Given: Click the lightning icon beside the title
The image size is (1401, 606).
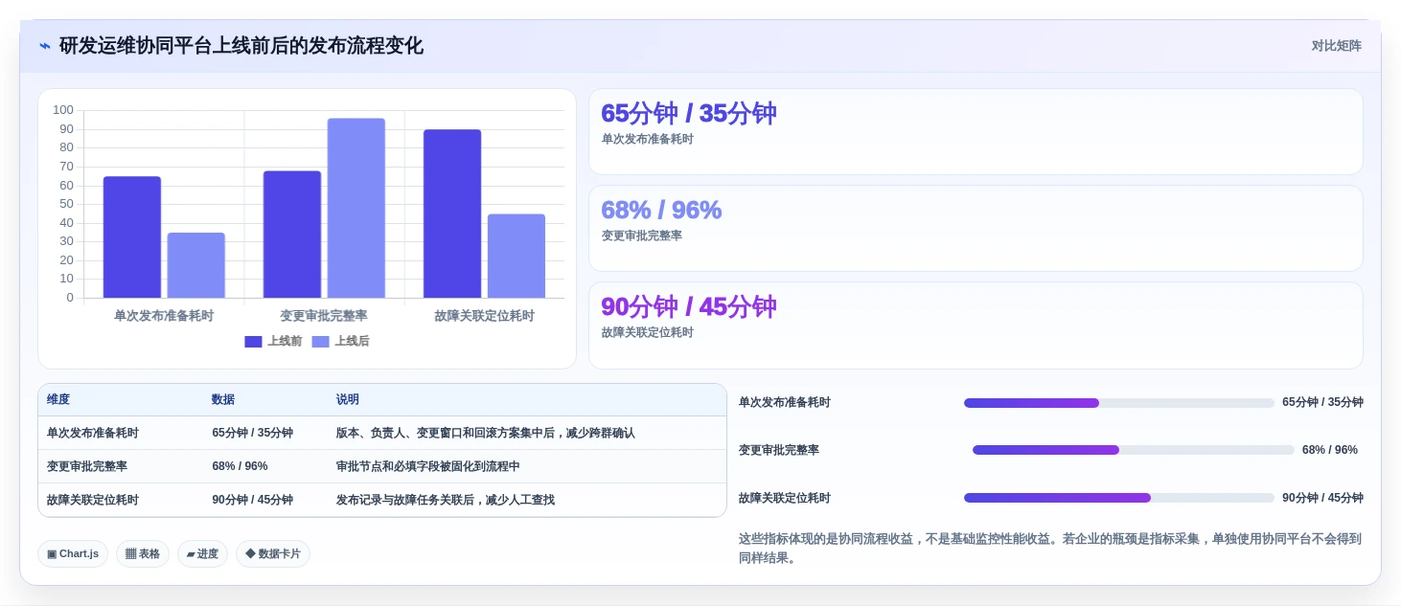Looking at the screenshot, I should pos(45,46).
